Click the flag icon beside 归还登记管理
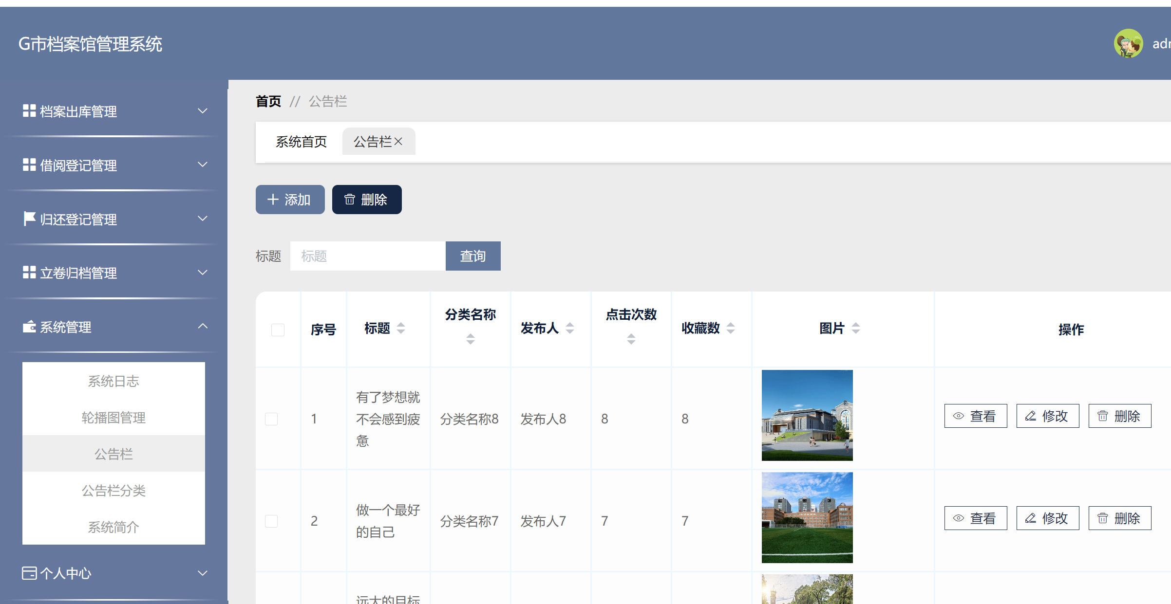The height and width of the screenshot is (604, 1171). (x=29, y=219)
